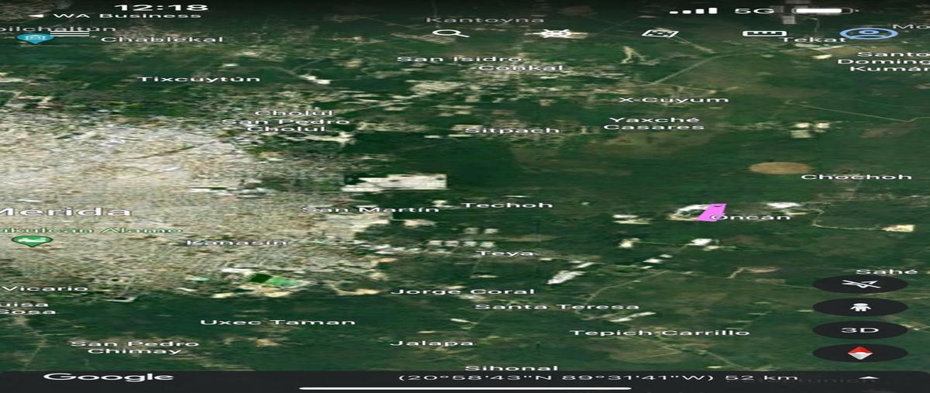Tap the Teya label
The width and height of the screenshot is (930, 393).
tap(505, 253)
